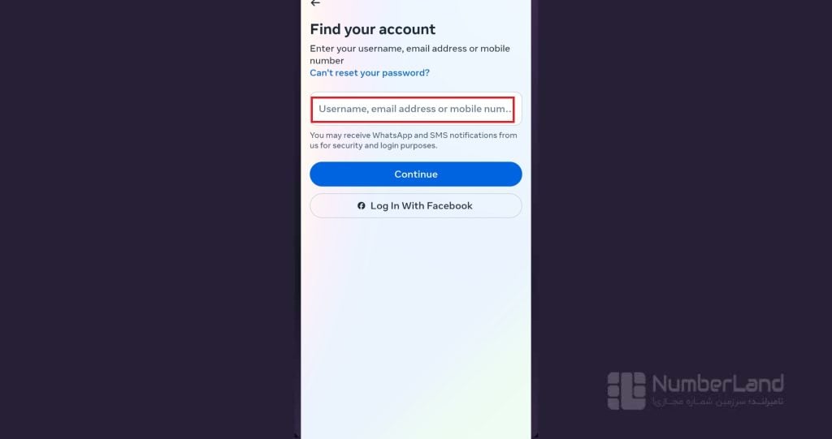Click the Persian tagline under NumberLand

click(718, 402)
